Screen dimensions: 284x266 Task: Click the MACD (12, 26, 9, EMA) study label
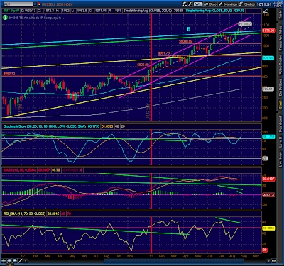pos(20,170)
